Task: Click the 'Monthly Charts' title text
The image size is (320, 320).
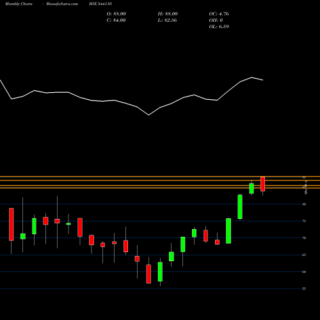Action: click(19, 4)
